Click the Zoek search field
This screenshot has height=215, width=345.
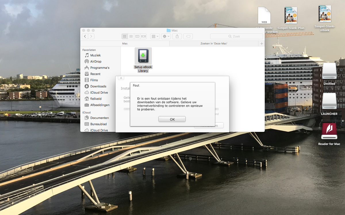236,36
